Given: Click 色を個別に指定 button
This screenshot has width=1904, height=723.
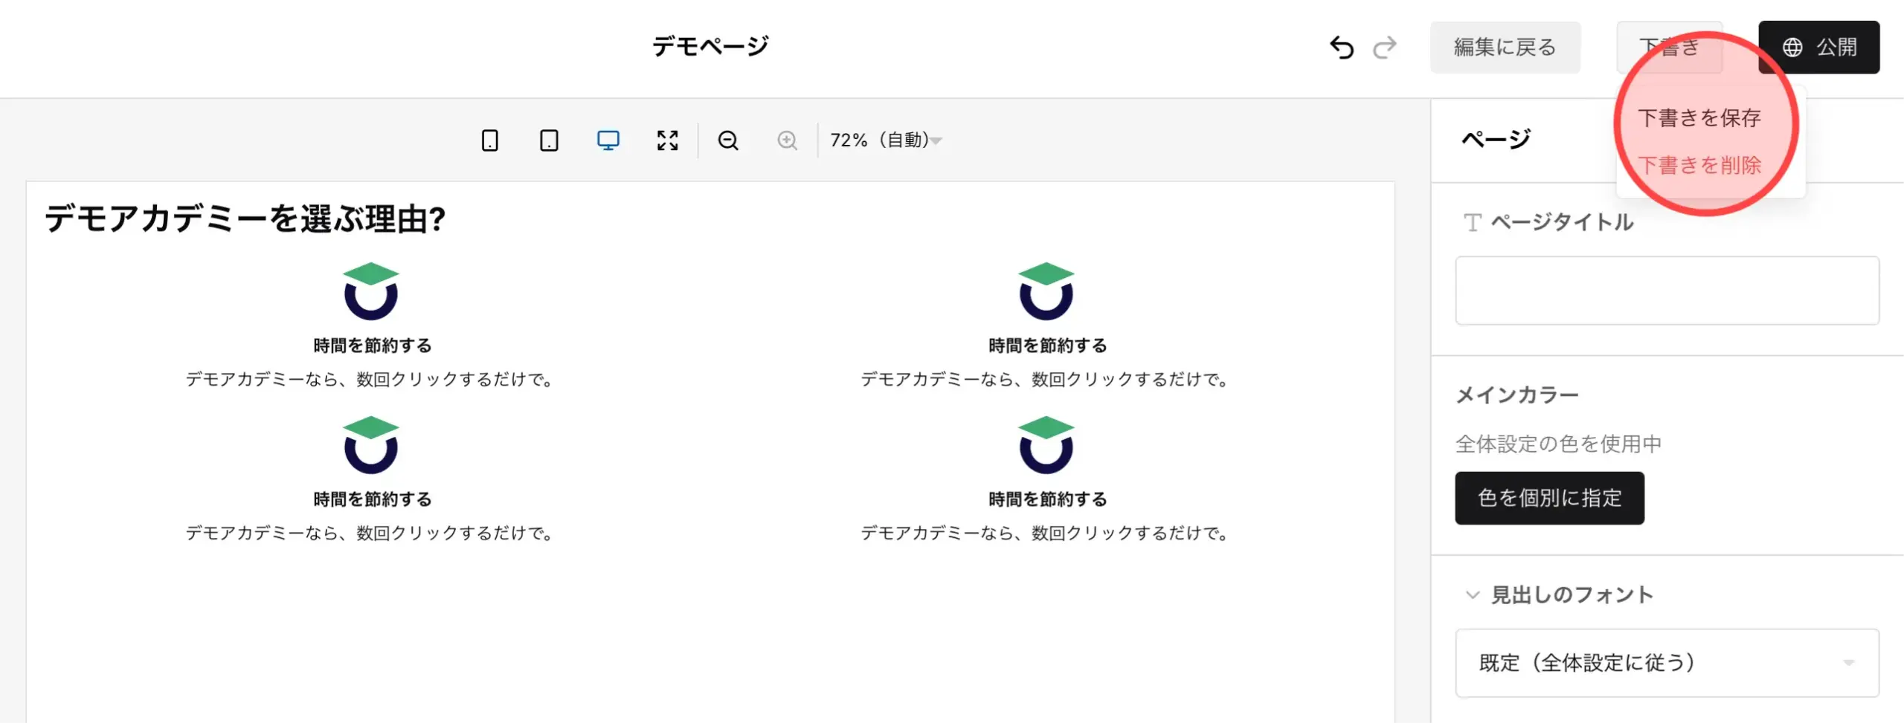Looking at the screenshot, I should (1550, 498).
